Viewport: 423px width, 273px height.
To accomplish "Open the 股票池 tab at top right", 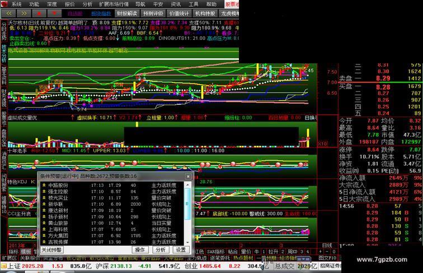I will pos(232,4).
